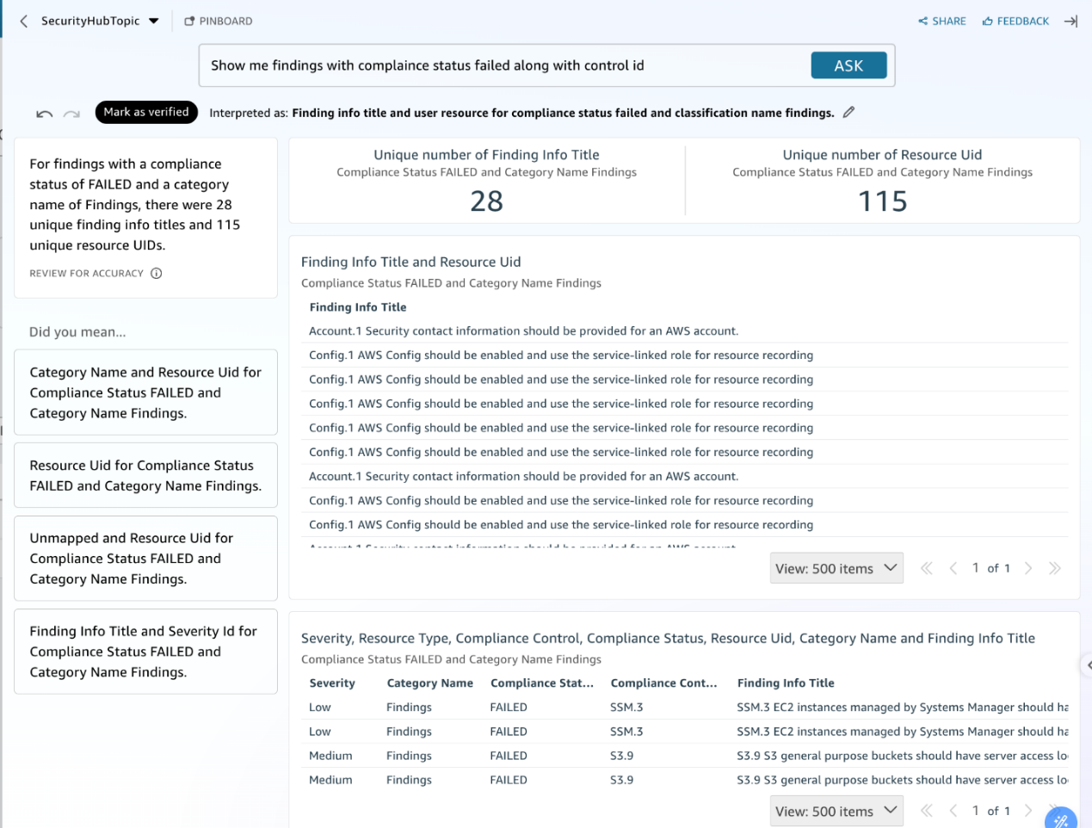Viewport: 1092px width, 828px height.
Task: Open the Feedback option
Action: pos(1015,21)
